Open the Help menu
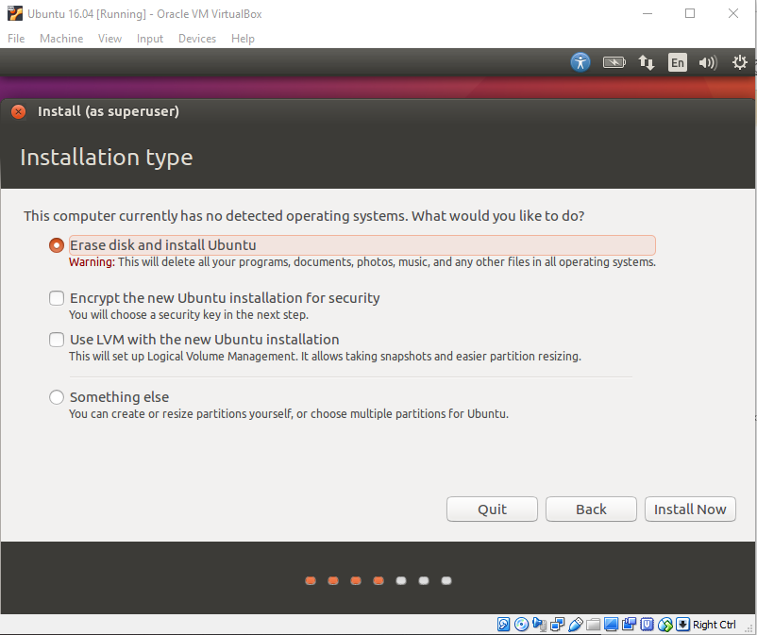The height and width of the screenshot is (635, 757). coord(243,39)
